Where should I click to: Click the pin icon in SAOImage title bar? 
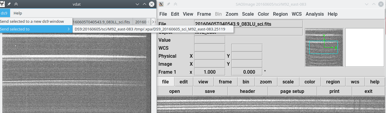(x=168, y=4)
